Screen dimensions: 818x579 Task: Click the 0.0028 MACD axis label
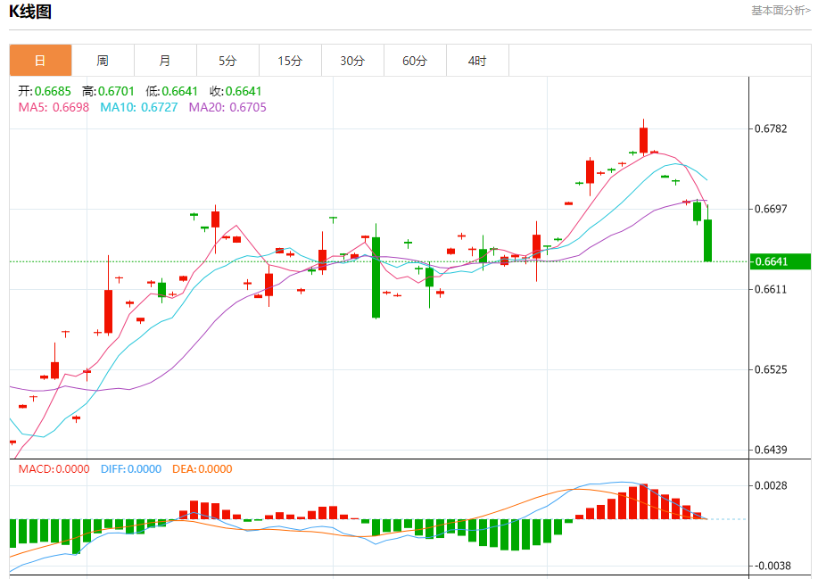(x=771, y=485)
